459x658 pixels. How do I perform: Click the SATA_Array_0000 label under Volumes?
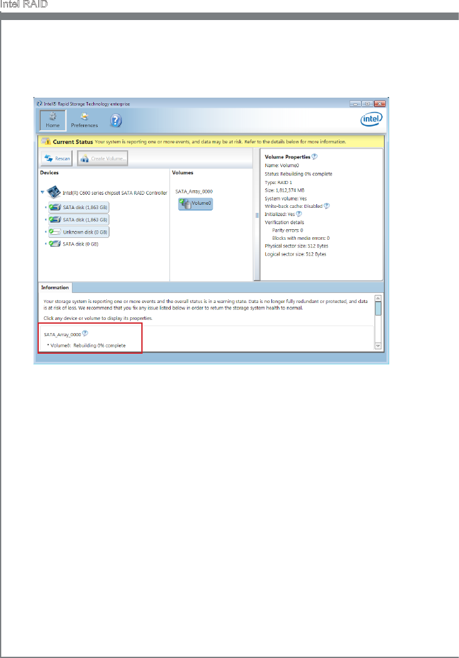coord(194,192)
